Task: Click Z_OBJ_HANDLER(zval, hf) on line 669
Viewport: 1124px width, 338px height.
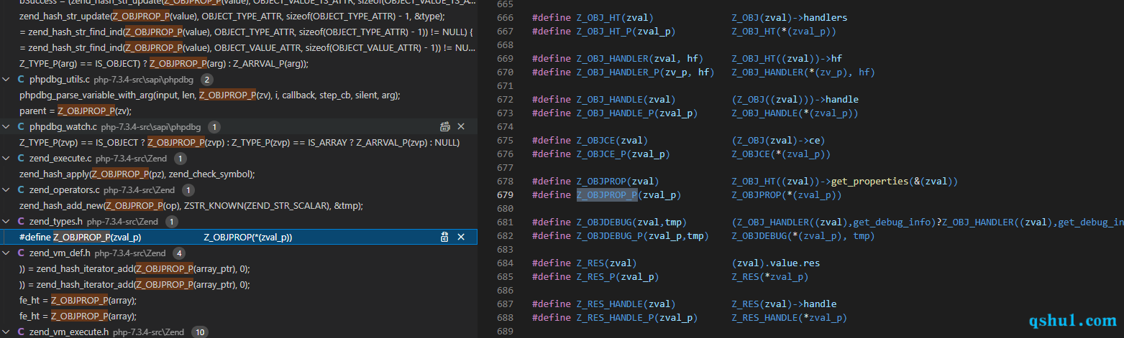Action: coord(640,58)
